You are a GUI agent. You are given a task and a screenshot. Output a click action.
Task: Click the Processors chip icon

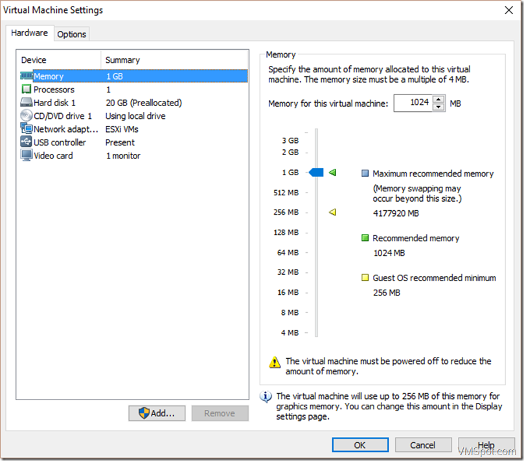[x=26, y=89]
